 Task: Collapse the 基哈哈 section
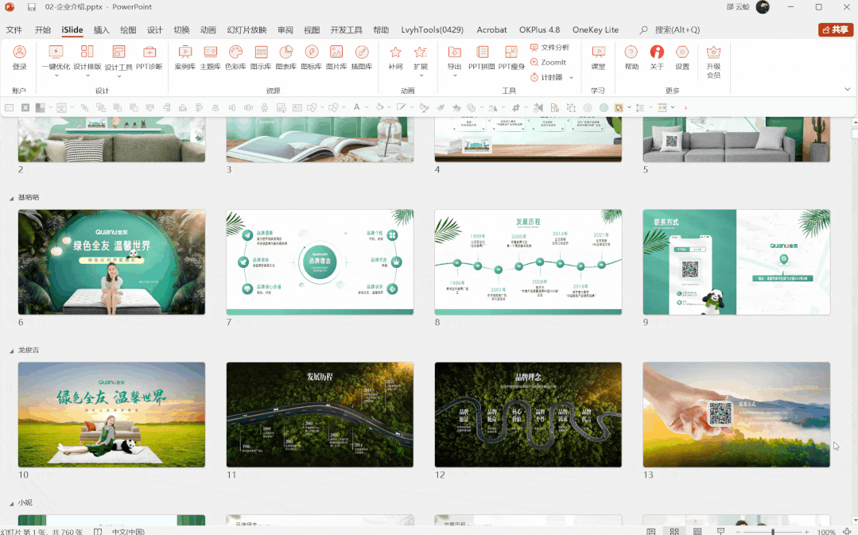click(11, 198)
